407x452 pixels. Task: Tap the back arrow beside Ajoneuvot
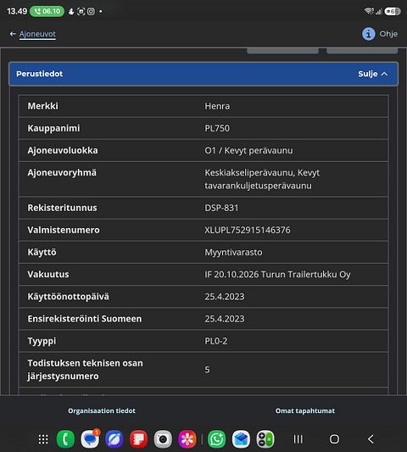click(x=13, y=34)
